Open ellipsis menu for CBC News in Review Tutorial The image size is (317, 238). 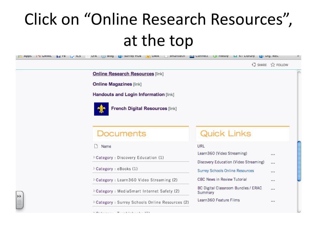tap(273, 181)
